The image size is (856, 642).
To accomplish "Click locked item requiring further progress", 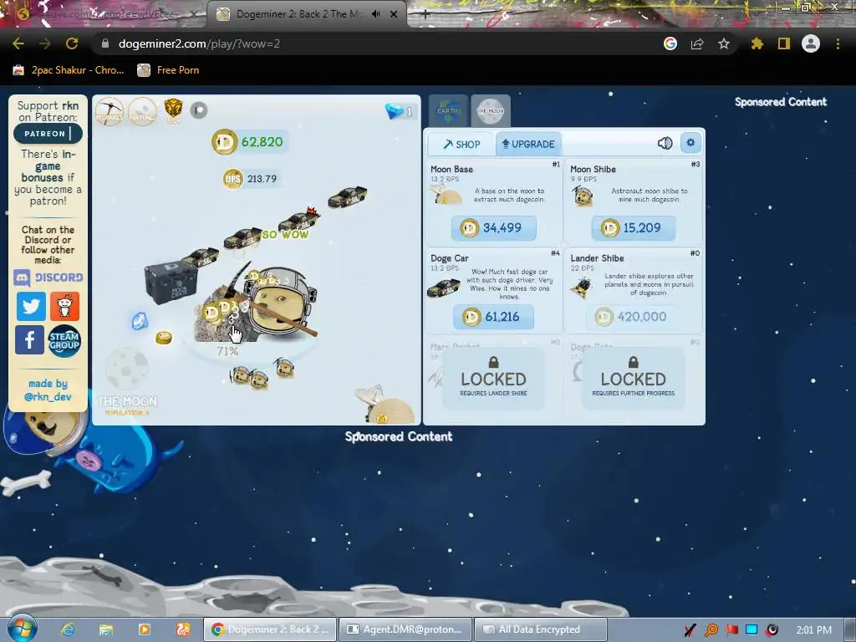I will pos(634,378).
